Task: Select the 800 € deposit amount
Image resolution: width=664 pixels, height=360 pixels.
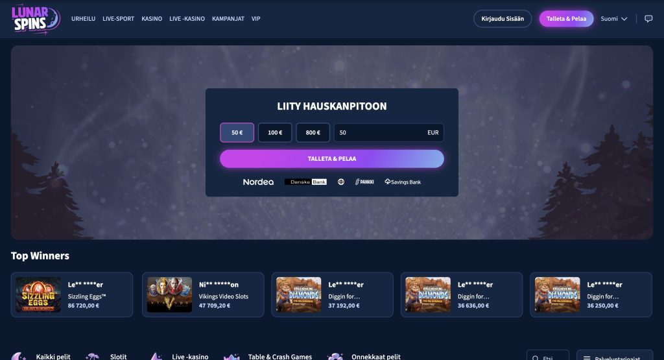Action: click(x=313, y=132)
